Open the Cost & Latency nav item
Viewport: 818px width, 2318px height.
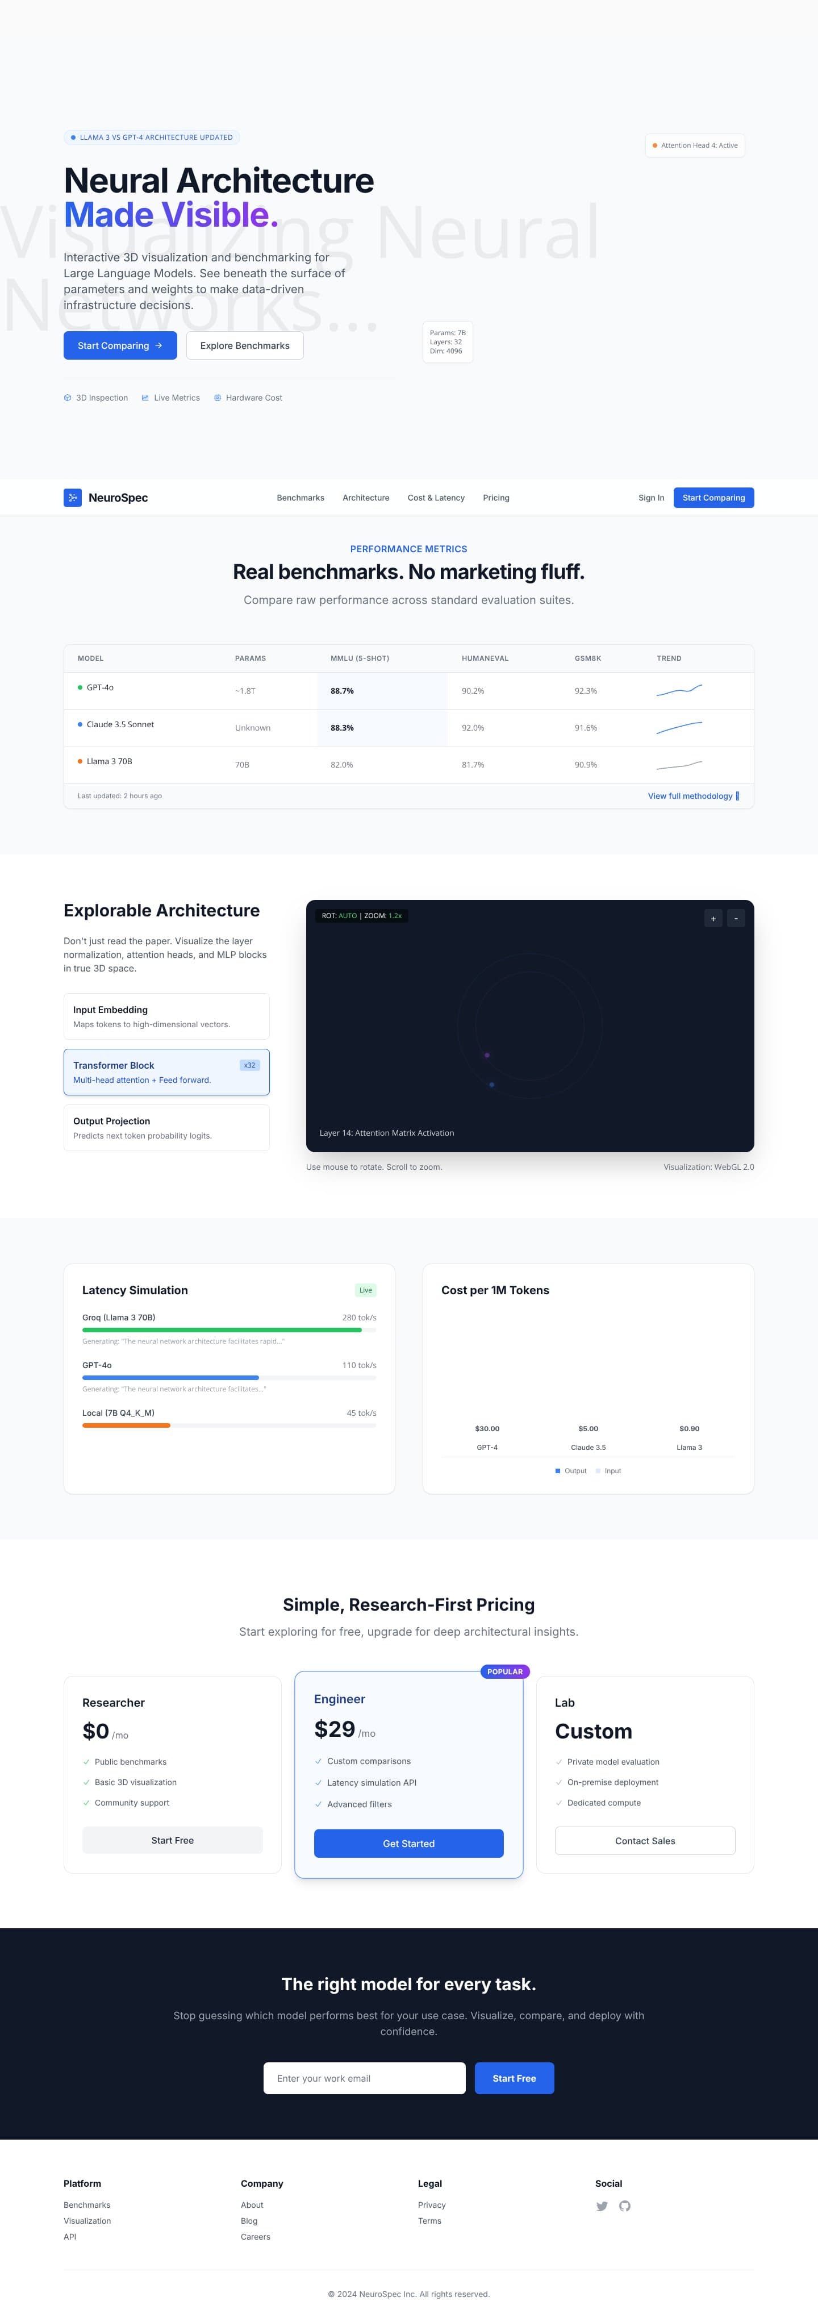point(436,498)
